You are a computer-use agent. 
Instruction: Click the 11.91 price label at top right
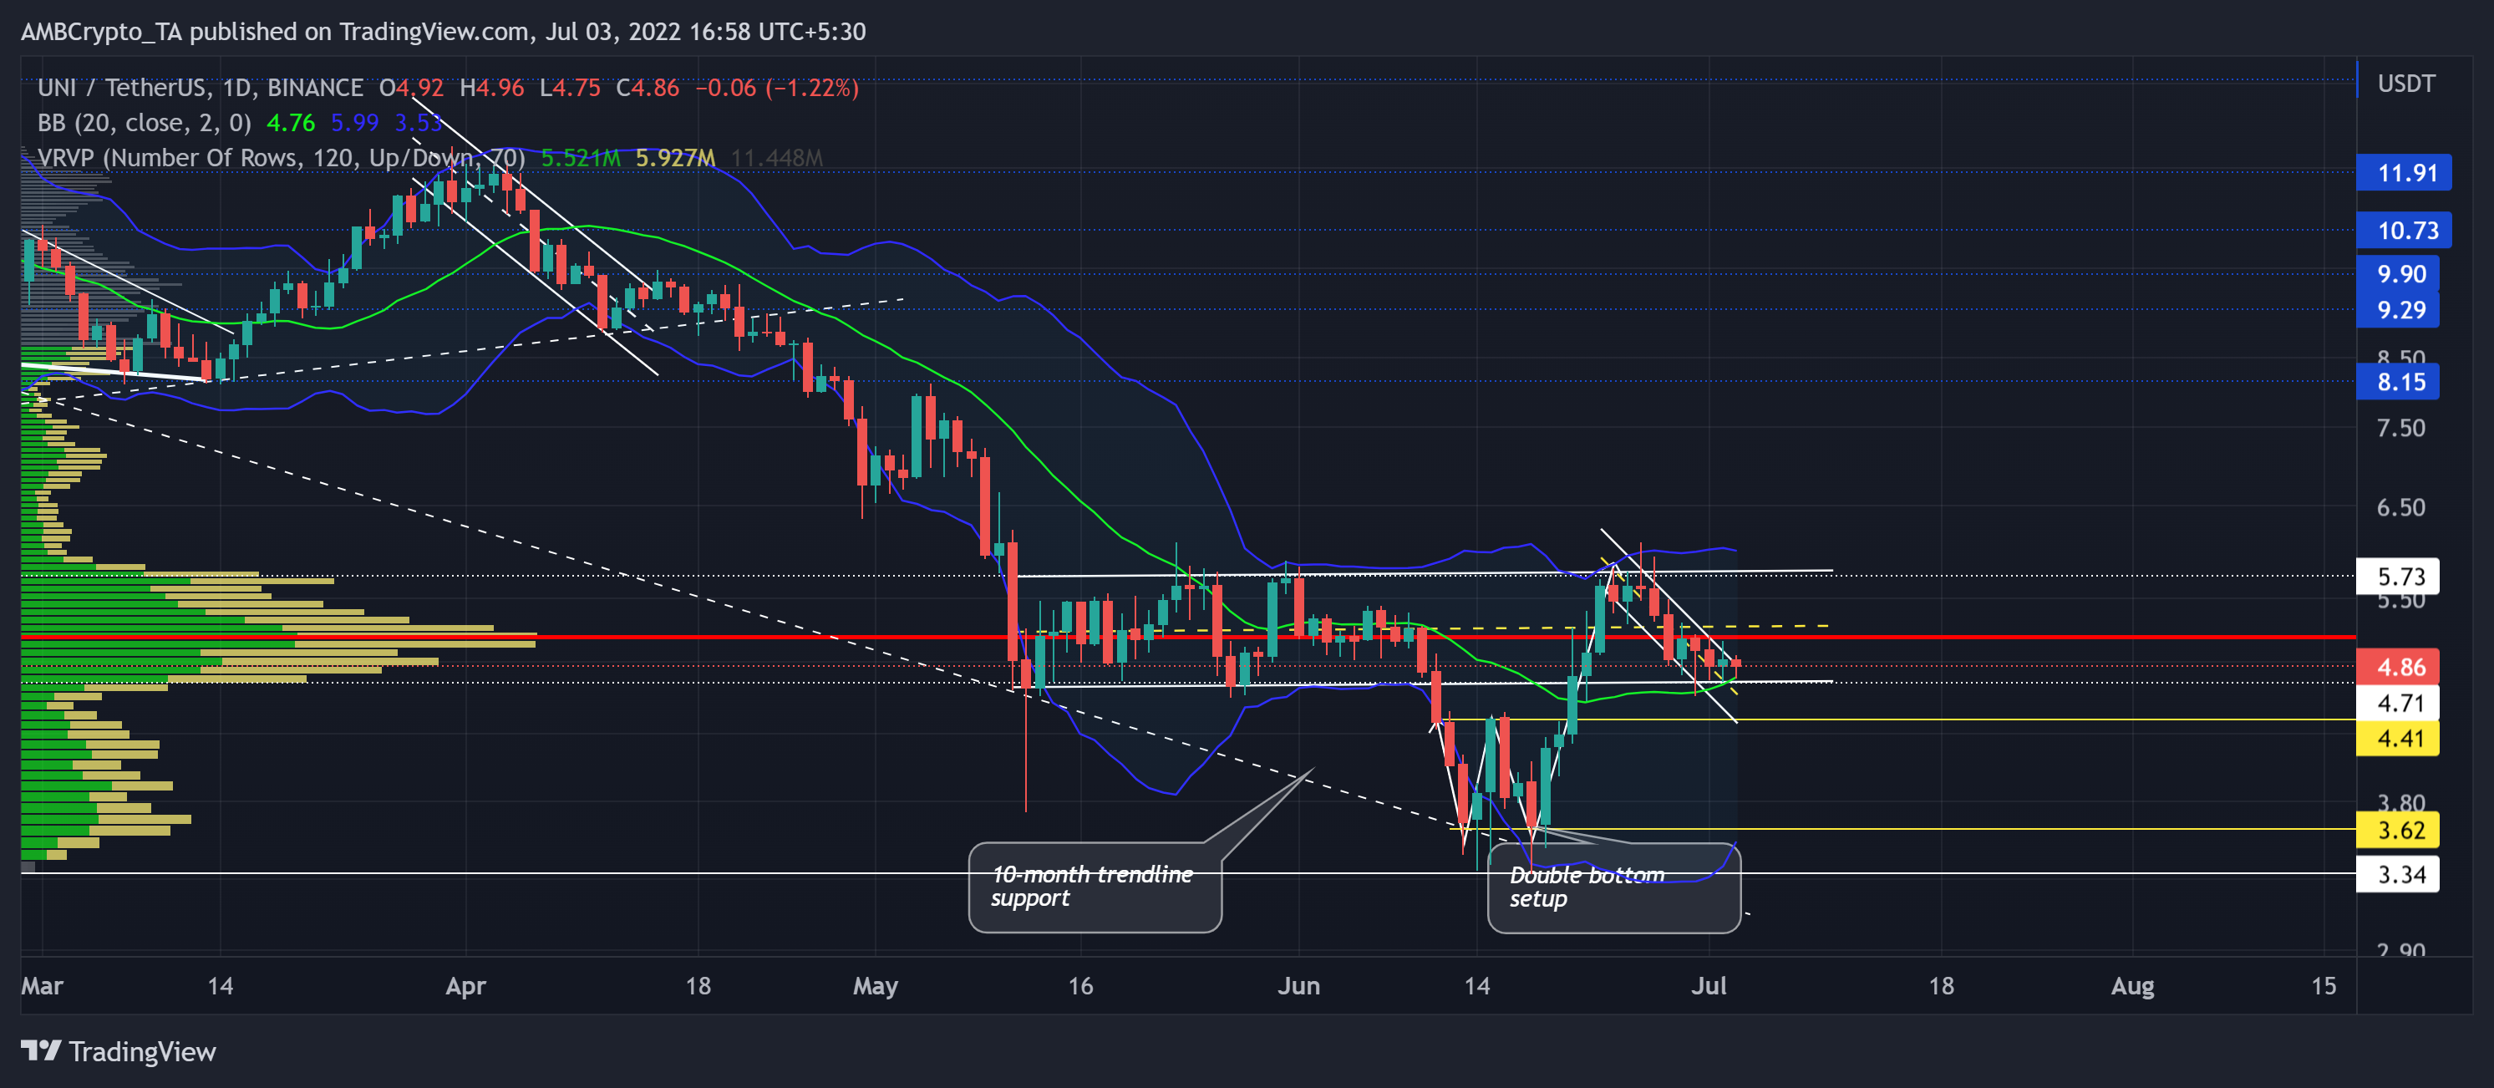coord(2404,172)
